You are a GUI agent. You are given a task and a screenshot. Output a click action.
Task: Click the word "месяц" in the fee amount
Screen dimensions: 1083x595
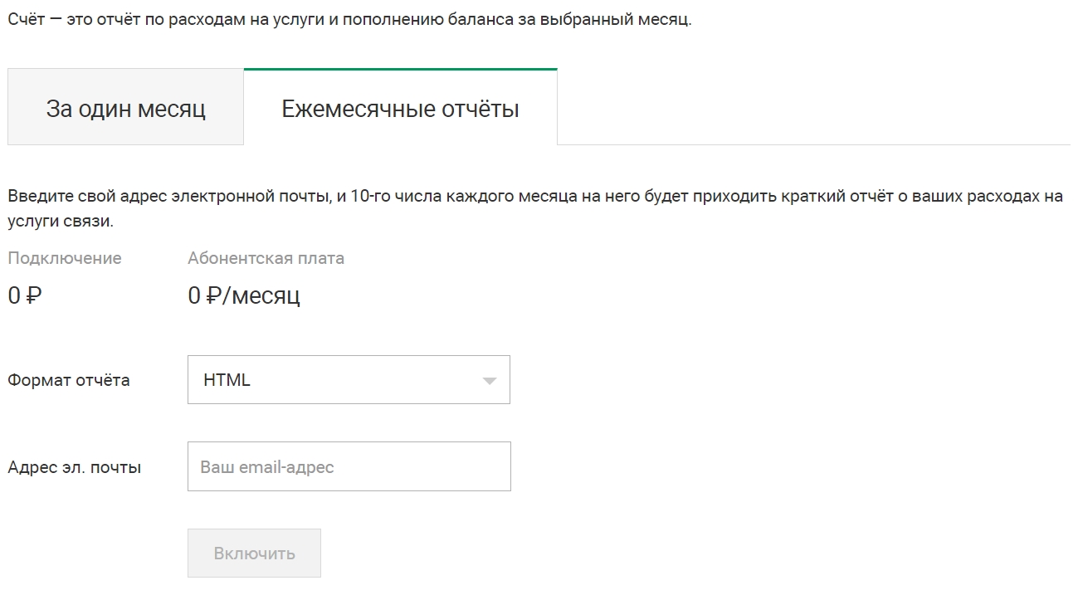(266, 296)
